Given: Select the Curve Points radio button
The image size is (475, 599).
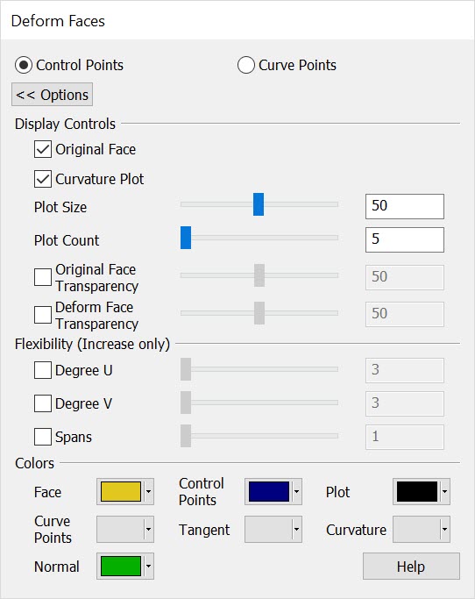Looking at the screenshot, I should click(246, 65).
